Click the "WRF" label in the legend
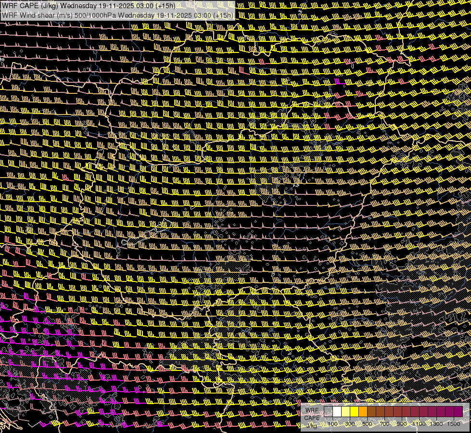This screenshot has height=433, width=471. pos(312,410)
